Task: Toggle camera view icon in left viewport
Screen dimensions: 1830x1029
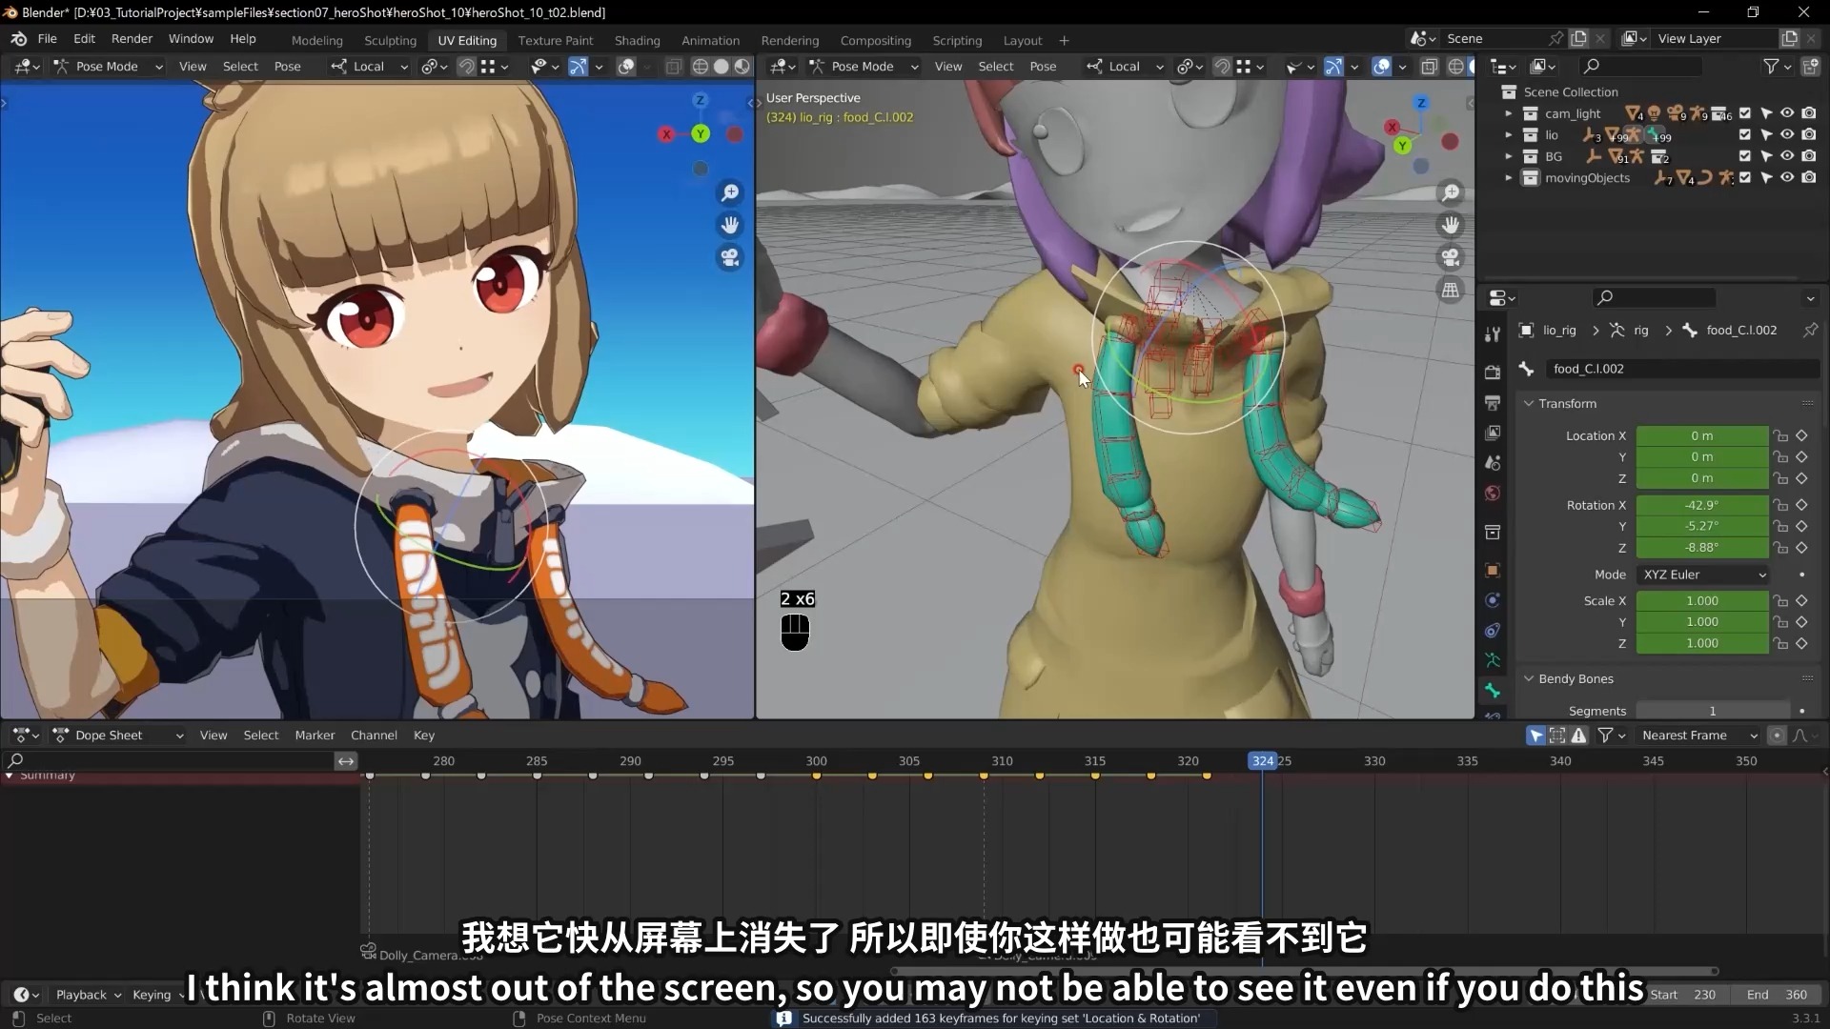Action: [x=730, y=257]
